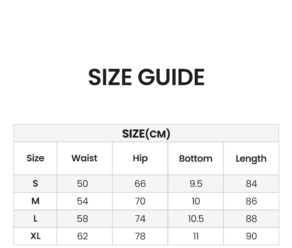The height and width of the screenshot is (248, 292).
Task: Select the S size row label
Action: (35, 183)
